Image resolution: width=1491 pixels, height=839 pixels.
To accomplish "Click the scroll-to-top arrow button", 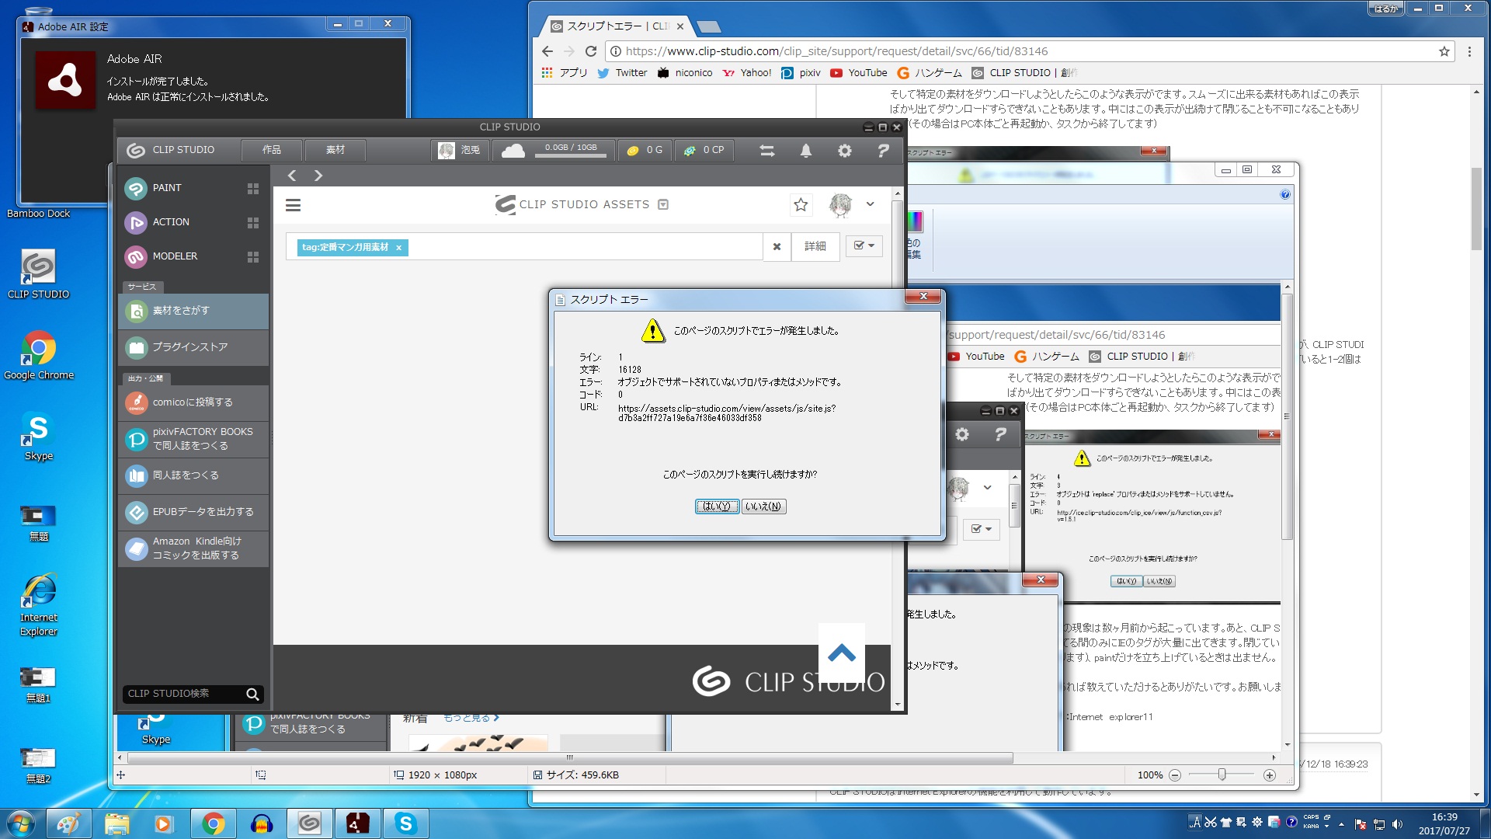I will coord(842,653).
